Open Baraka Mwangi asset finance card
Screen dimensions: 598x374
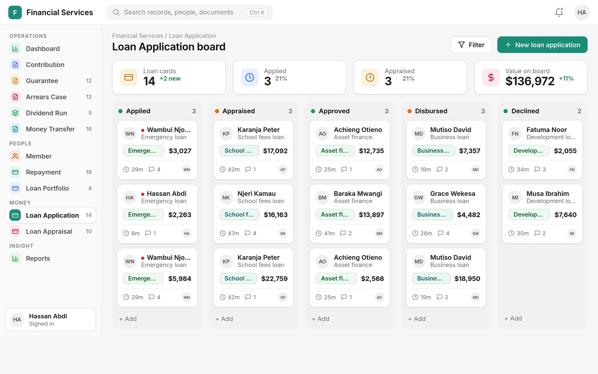[350, 214]
